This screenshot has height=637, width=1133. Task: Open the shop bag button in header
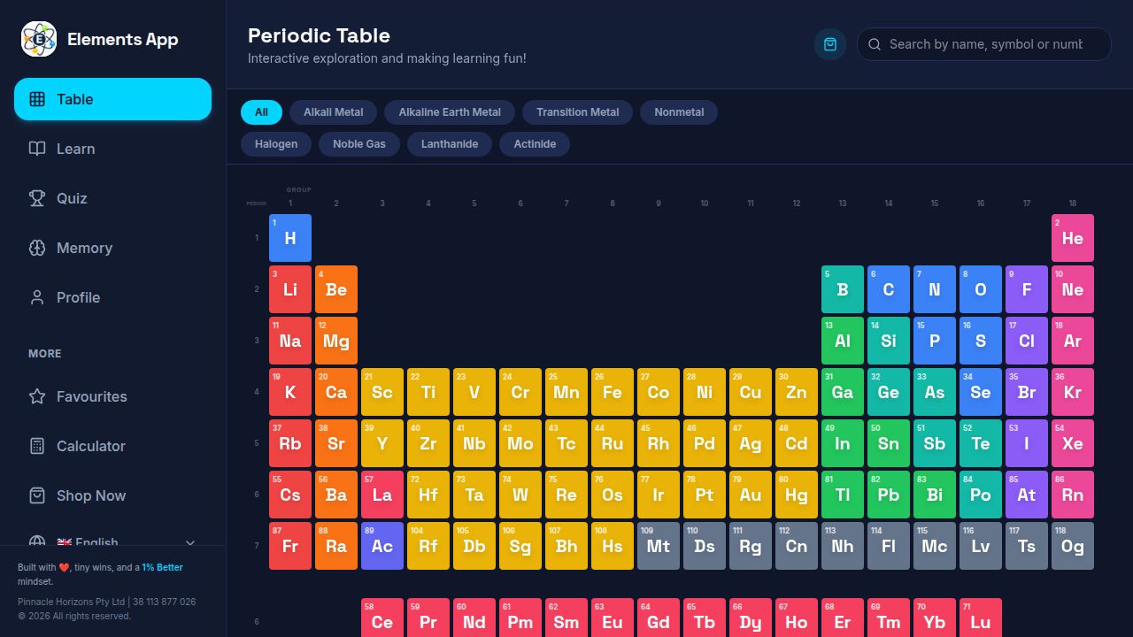pyautogui.click(x=830, y=44)
